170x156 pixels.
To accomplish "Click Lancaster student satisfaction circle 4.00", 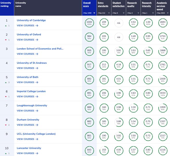I will pos(118,151).
